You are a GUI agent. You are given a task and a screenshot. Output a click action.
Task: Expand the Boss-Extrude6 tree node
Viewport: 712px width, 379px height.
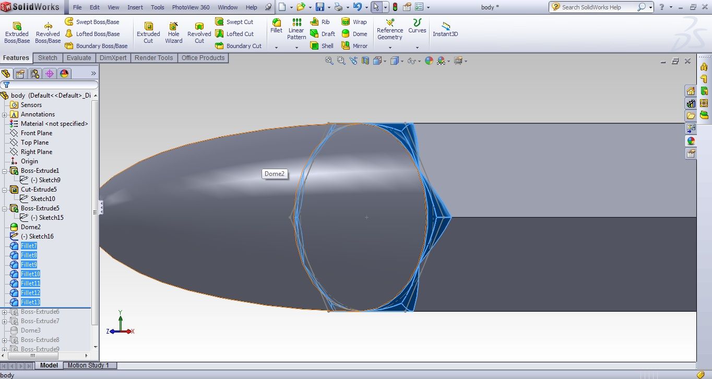(4, 312)
